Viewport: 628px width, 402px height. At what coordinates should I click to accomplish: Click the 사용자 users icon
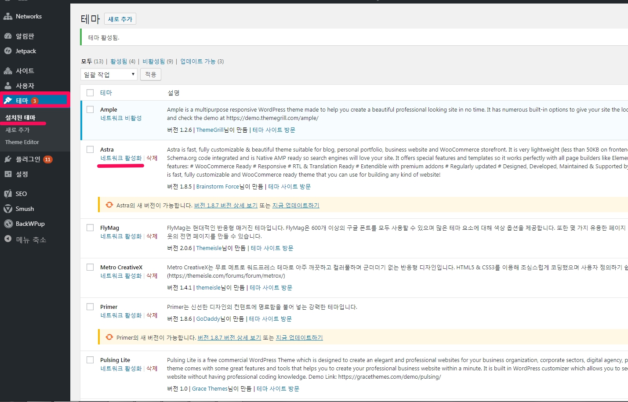(8, 86)
